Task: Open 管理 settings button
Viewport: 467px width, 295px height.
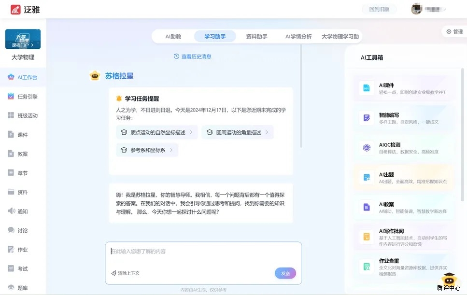Action: [x=454, y=31]
